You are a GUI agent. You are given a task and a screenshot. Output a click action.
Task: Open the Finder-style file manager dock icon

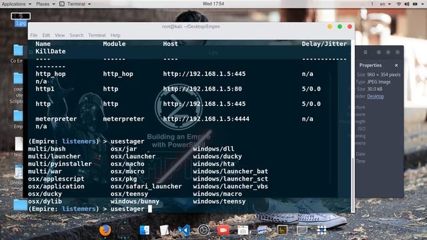point(145,230)
